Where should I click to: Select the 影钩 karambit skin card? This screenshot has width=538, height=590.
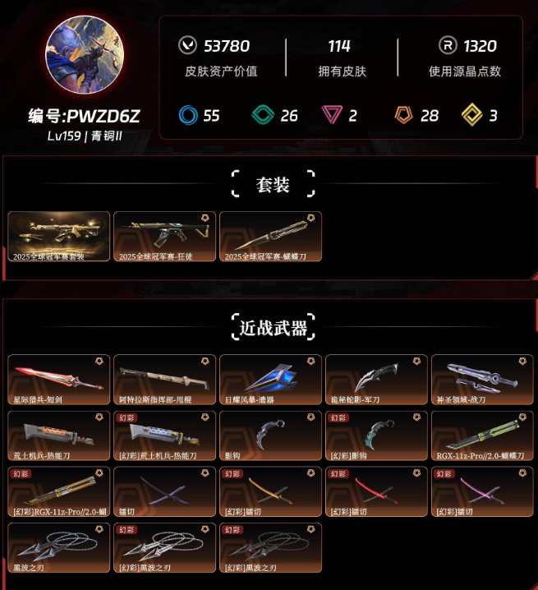(270, 436)
